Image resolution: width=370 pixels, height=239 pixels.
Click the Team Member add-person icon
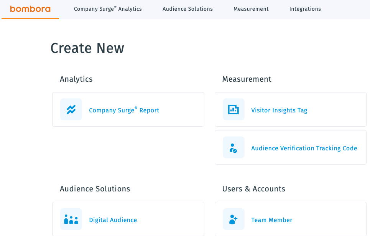point(234,219)
